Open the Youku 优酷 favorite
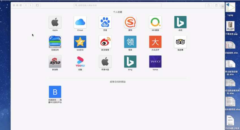 click(x=80, y=62)
